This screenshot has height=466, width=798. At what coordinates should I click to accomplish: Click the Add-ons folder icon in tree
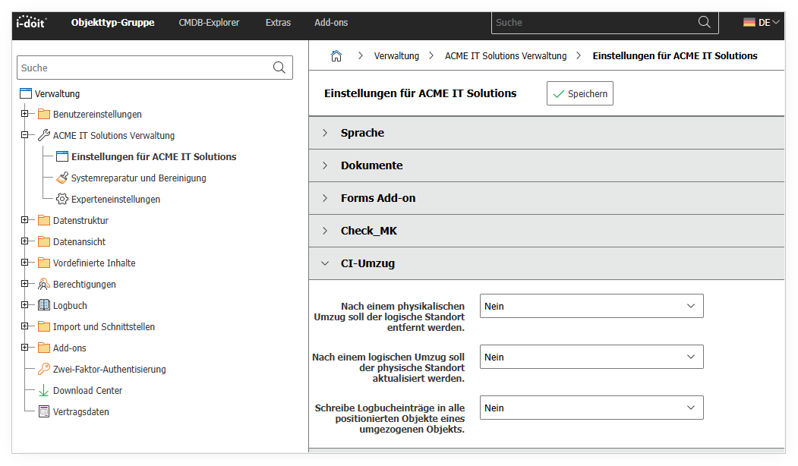tap(44, 348)
